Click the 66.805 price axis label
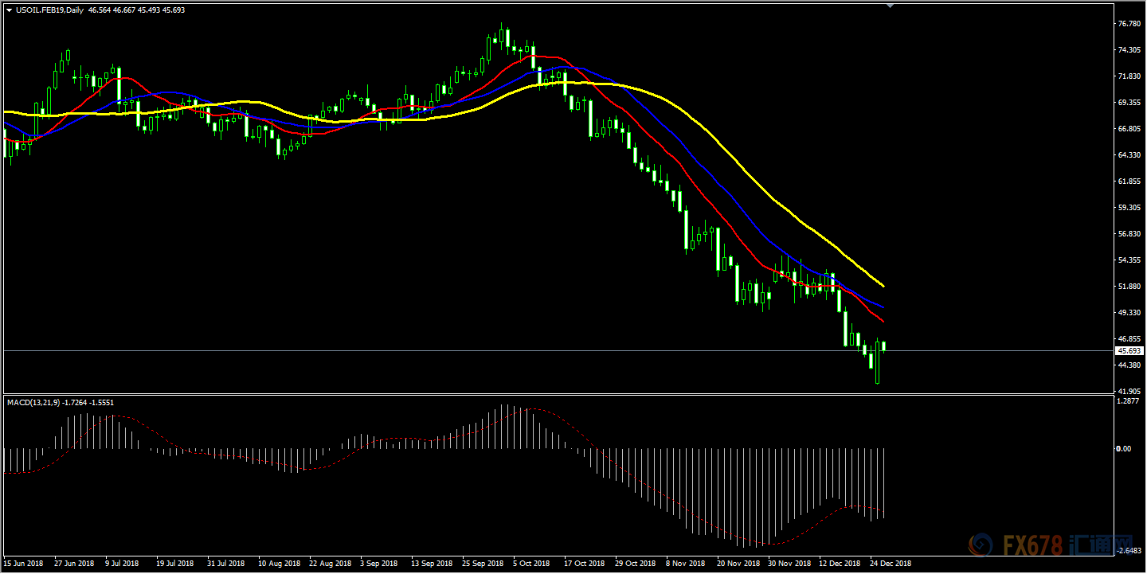The height and width of the screenshot is (574, 1147). (x=1129, y=129)
